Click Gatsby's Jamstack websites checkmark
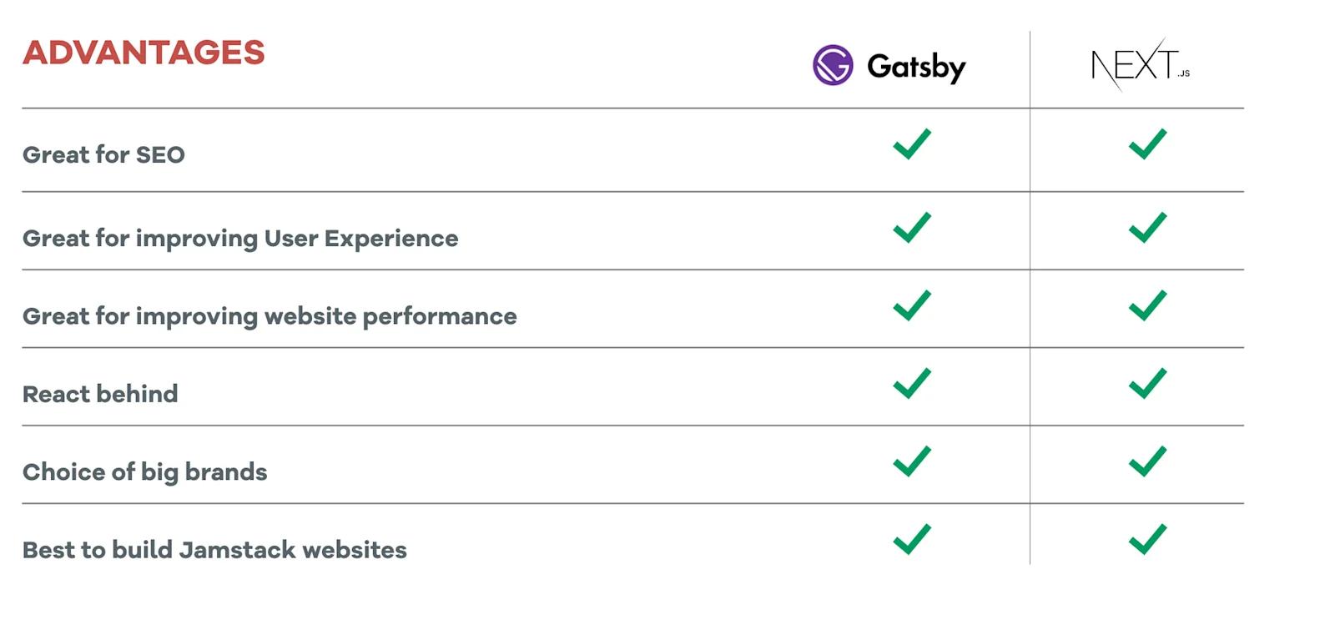The image size is (1335, 620). [912, 539]
